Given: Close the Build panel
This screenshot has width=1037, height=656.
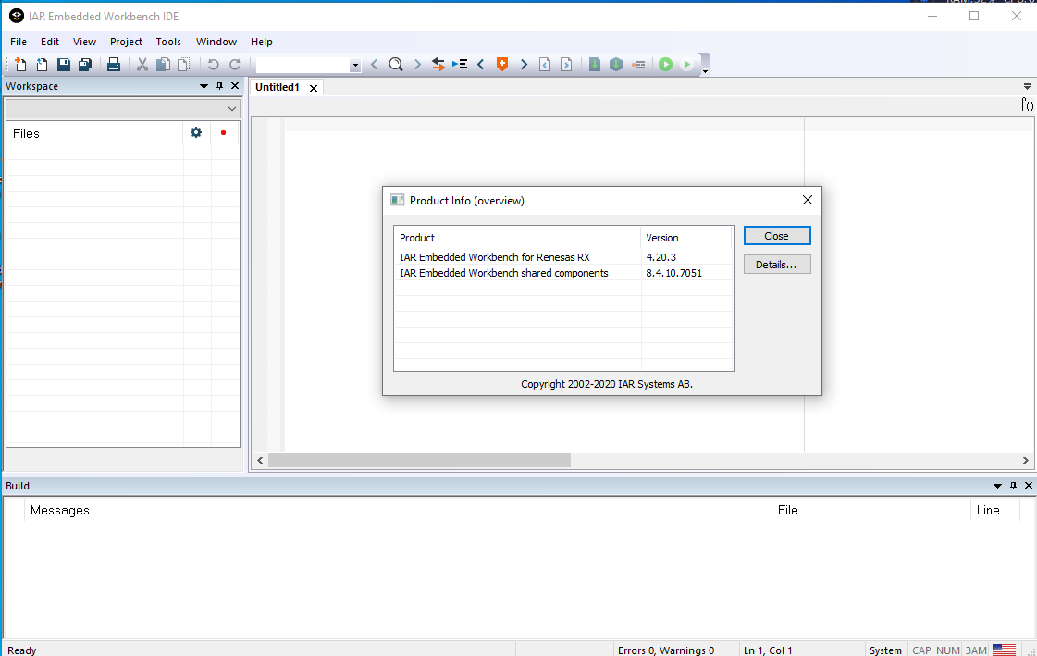Looking at the screenshot, I should pyautogui.click(x=1029, y=486).
